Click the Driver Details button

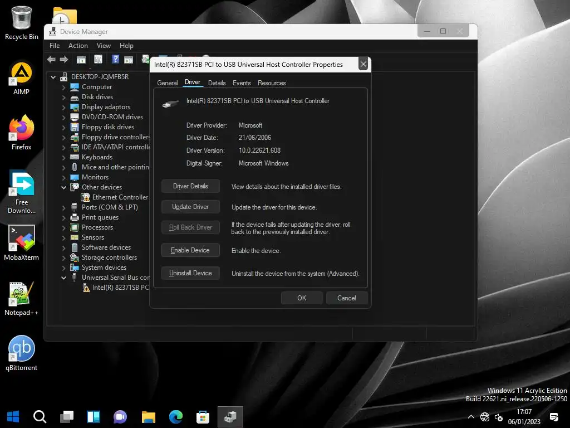tap(190, 186)
